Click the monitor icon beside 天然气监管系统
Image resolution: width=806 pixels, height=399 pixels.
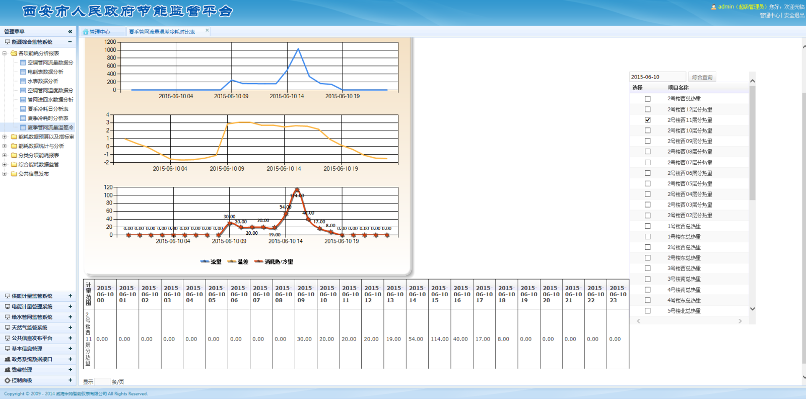[7, 327]
